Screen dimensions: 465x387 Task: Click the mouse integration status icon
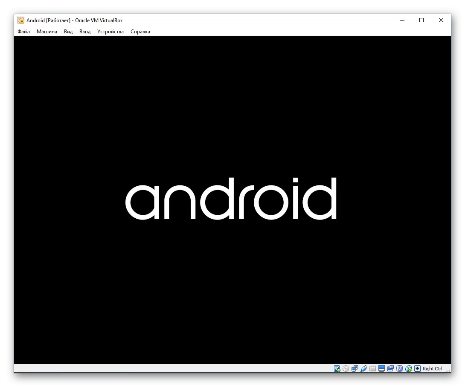click(409, 369)
